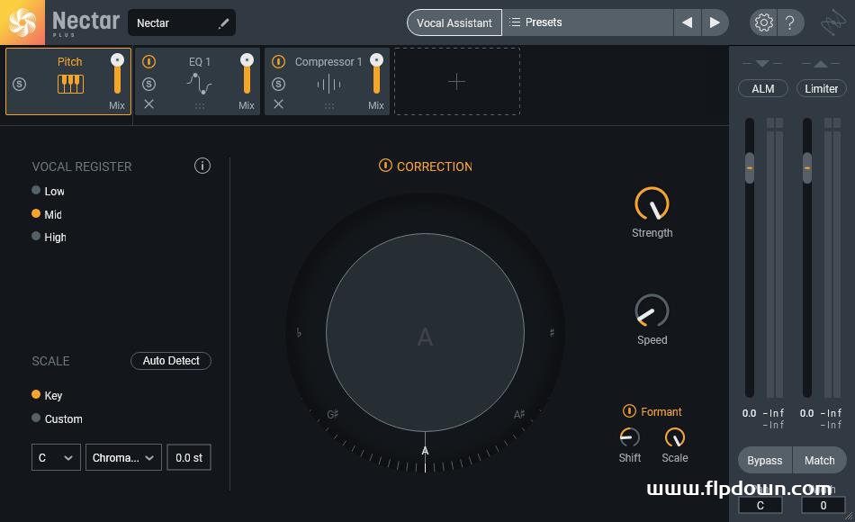Open the Chromatic scale type dropdown
Viewport: 855px width, 522px height.
click(122, 457)
